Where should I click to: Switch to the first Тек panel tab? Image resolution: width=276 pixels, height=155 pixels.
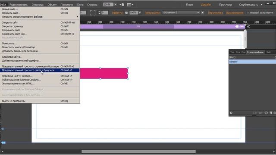(x=232, y=52)
